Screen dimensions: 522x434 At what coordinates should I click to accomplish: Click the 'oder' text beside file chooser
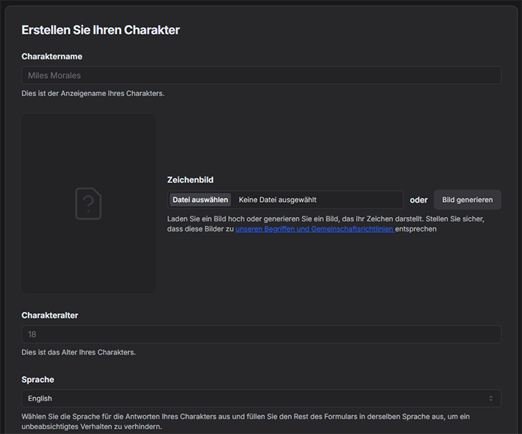pyautogui.click(x=418, y=200)
